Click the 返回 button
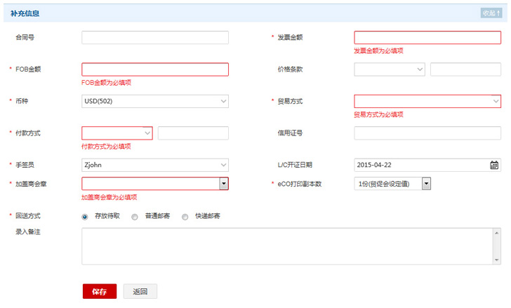This screenshot has width=511, height=308. 140,292
